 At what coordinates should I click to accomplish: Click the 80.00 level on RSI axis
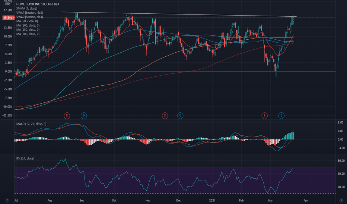(x=341, y=161)
